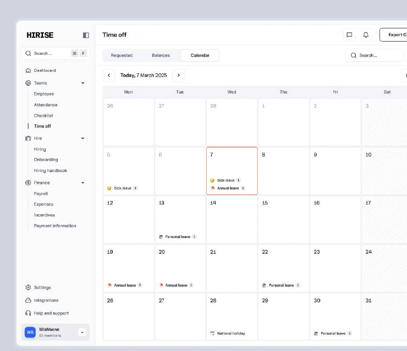
Task: Focus the sidebar Search field
Action: (x=56, y=53)
